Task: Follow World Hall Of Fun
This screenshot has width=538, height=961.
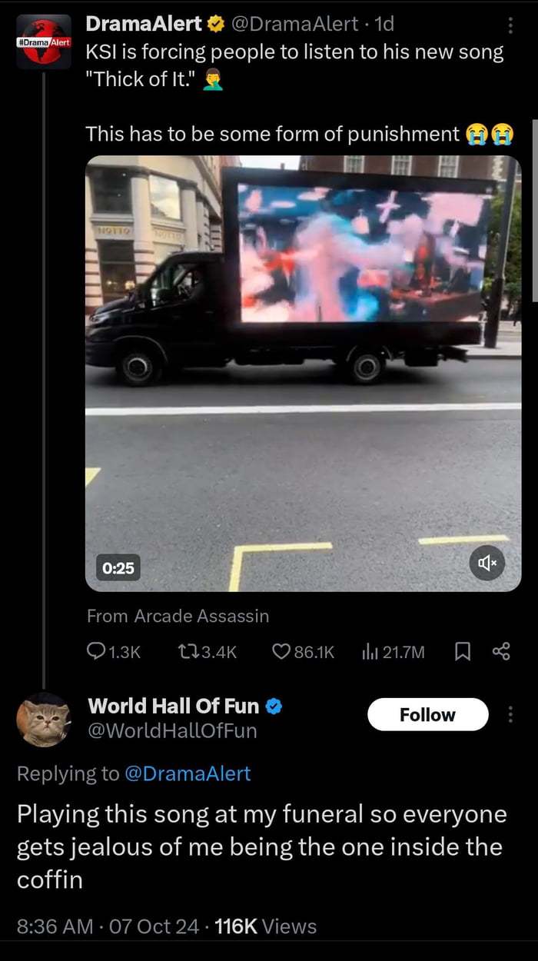Action: pyautogui.click(x=427, y=714)
